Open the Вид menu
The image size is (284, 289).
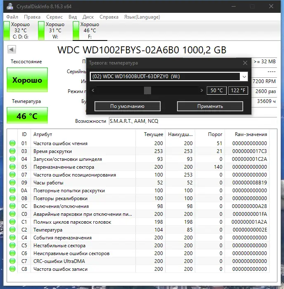coord(73,17)
